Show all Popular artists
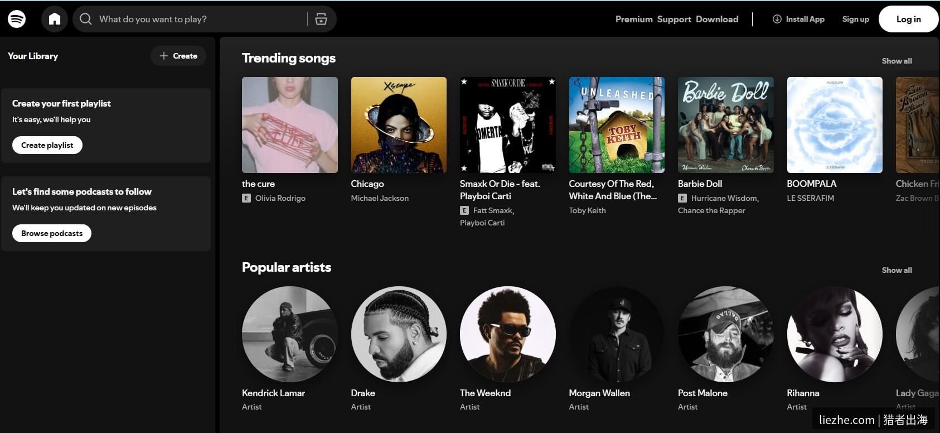Screen dimensions: 940x433 click(897, 270)
